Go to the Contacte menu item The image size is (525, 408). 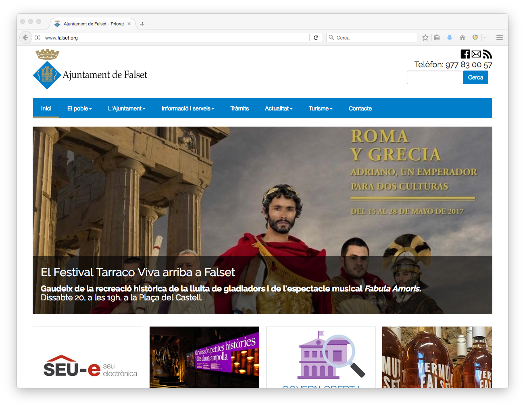tap(360, 108)
